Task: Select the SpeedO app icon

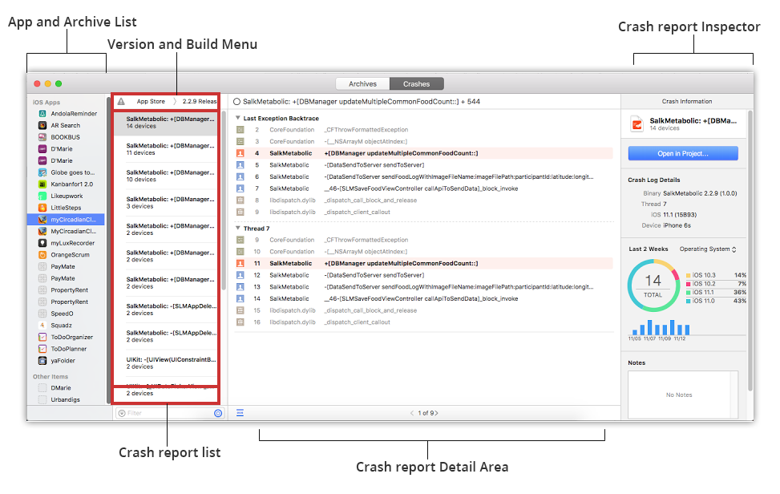Action: click(x=42, y=314)
